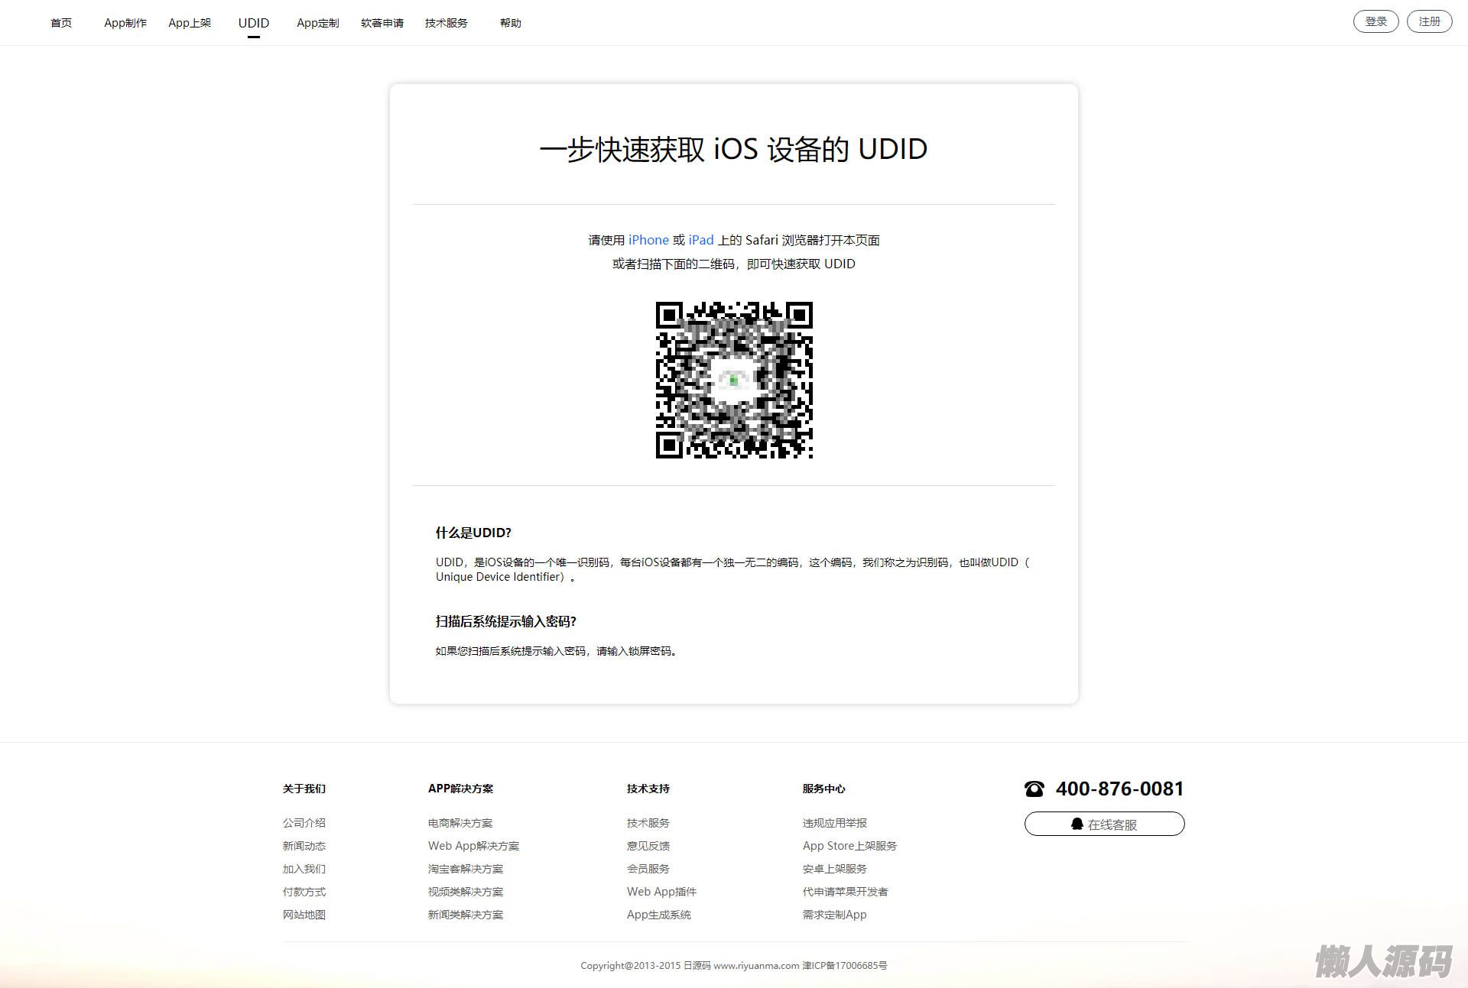Click the iPad hyperlink
This screenshot has width=1468, height=988.
coord(700,240)
